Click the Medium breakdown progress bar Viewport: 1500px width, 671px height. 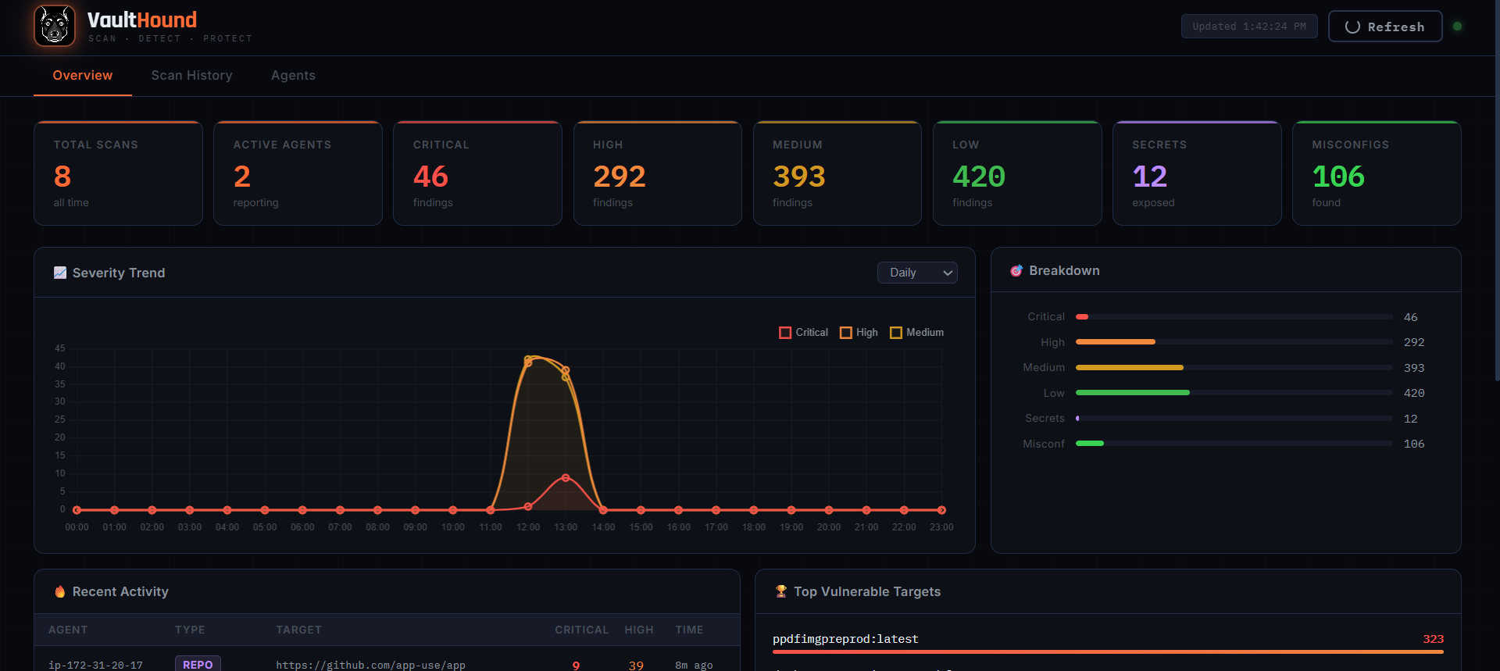(1234, 367)
